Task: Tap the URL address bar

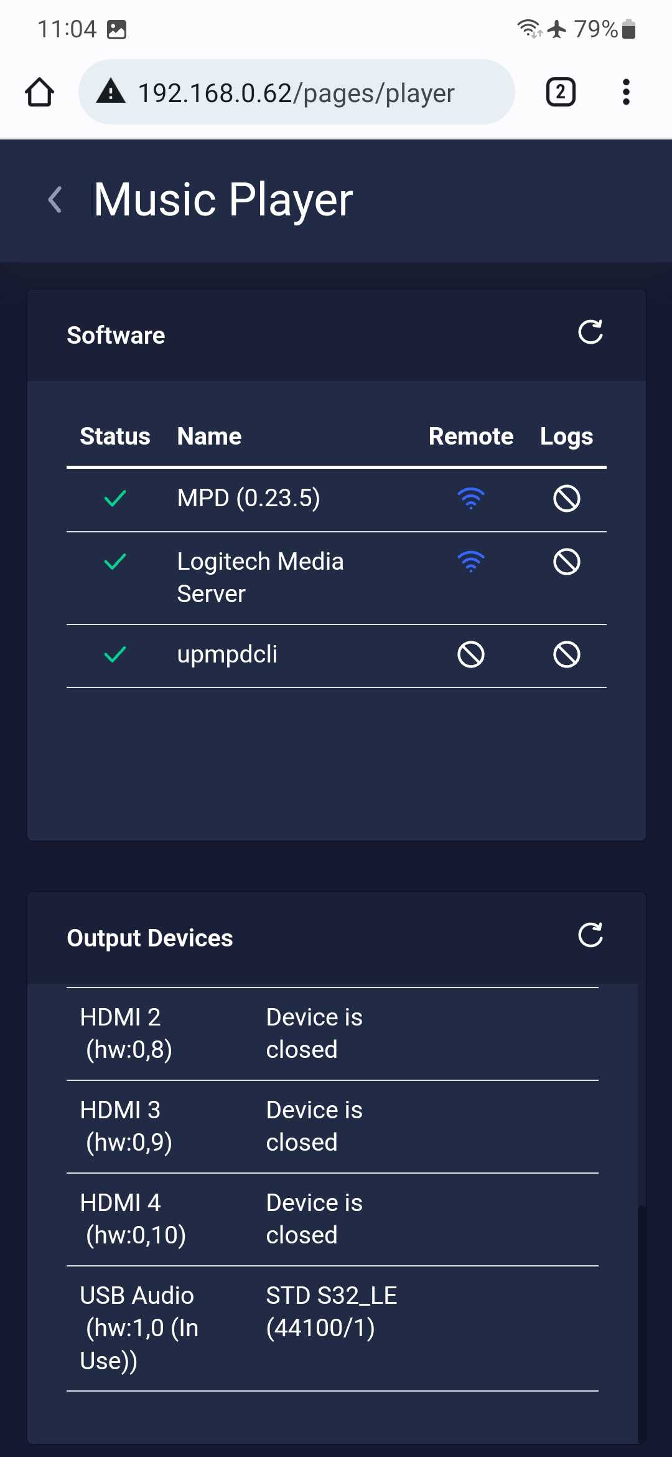Action: [x=297, y=92]
